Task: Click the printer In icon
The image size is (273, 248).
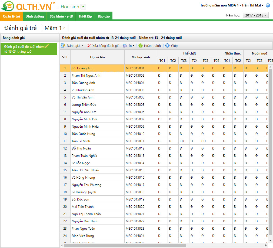Action: pos(125,46)
